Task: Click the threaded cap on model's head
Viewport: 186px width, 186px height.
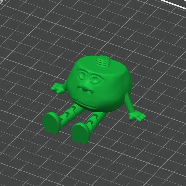Action: (x=103, y=61)
